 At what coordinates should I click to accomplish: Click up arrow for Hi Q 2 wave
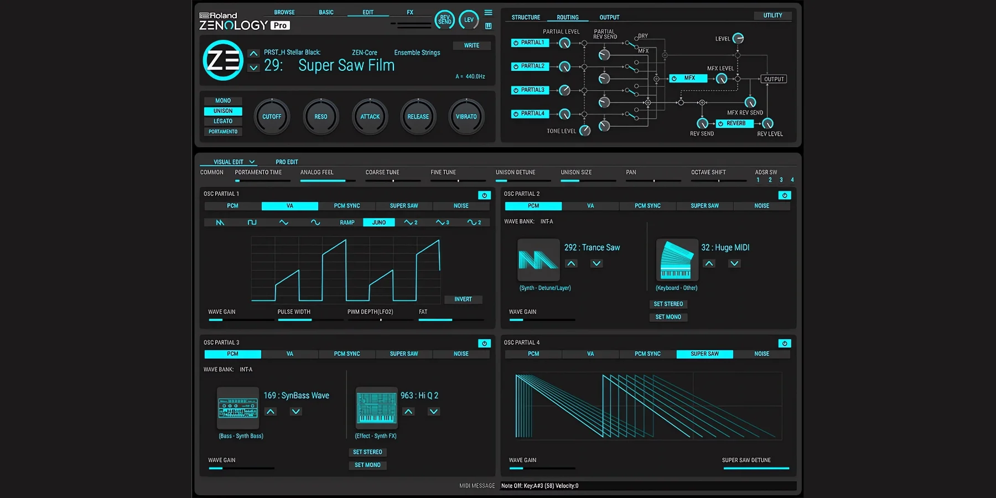point(408,412)
